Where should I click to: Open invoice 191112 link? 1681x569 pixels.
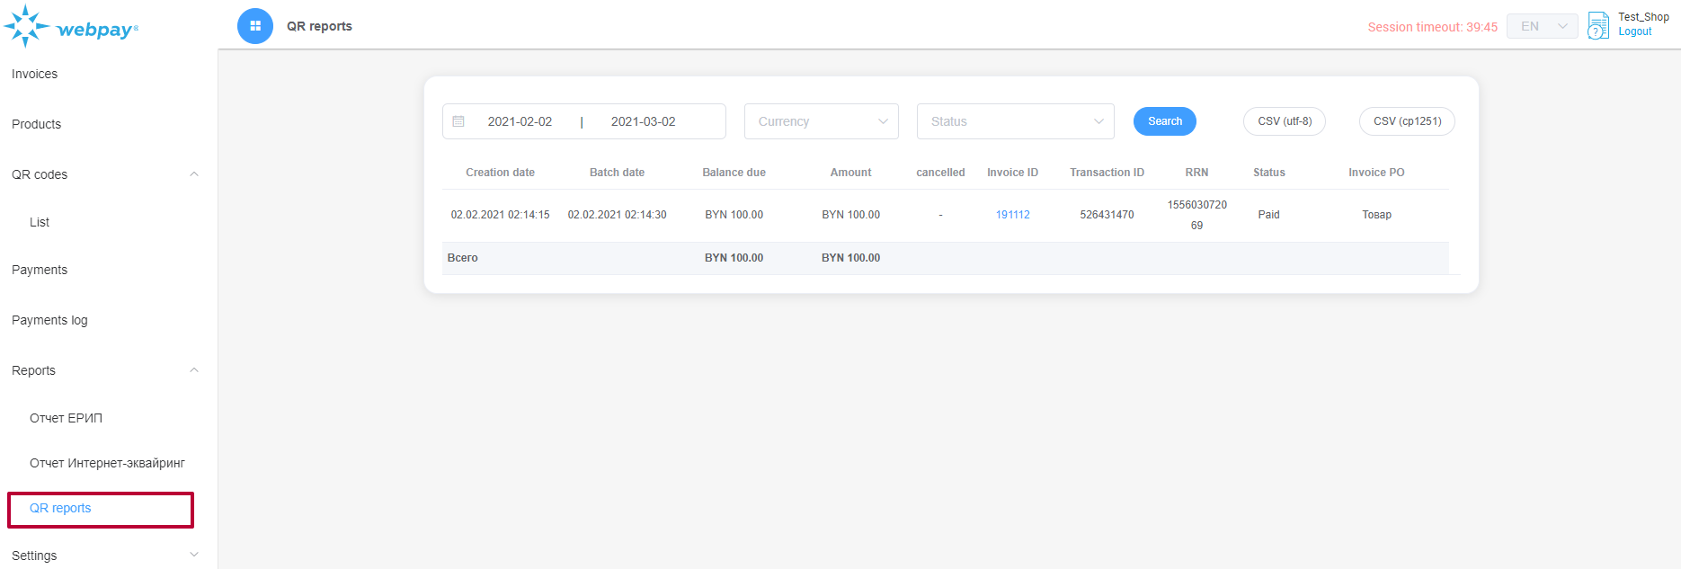[1012, 215]
